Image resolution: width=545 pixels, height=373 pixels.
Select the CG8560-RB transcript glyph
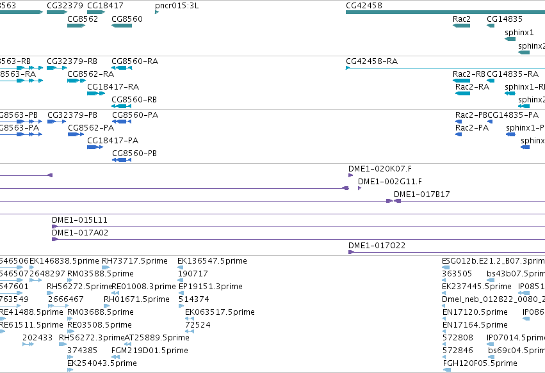pyautogui.click(x=122, y=106)
